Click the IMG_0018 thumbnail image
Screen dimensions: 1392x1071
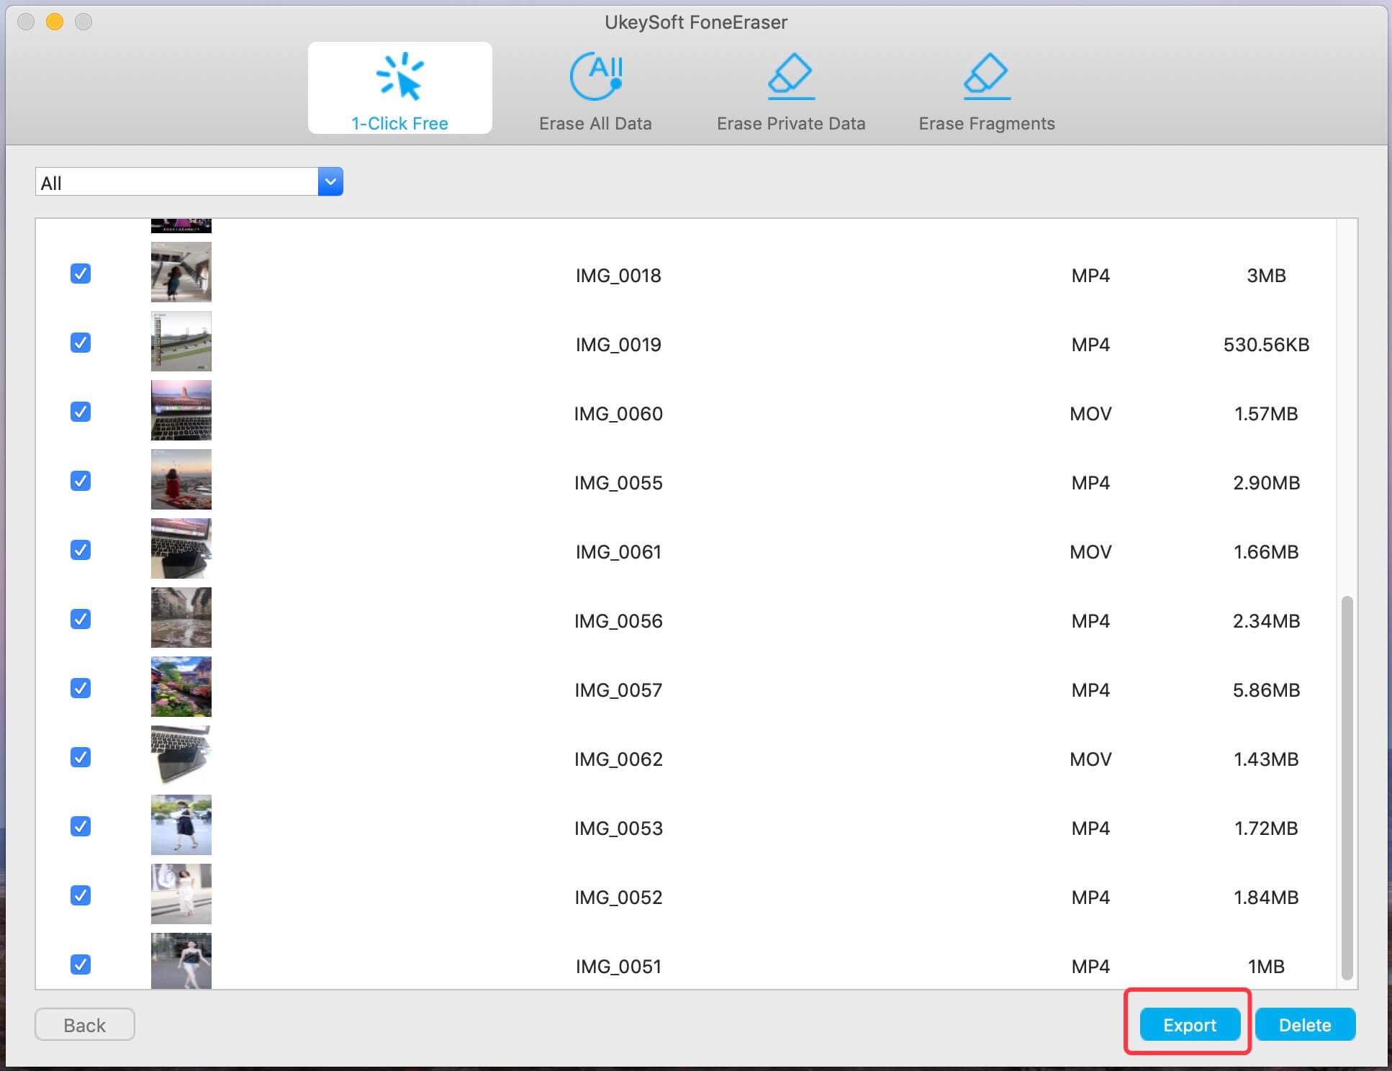click(181, 272)
